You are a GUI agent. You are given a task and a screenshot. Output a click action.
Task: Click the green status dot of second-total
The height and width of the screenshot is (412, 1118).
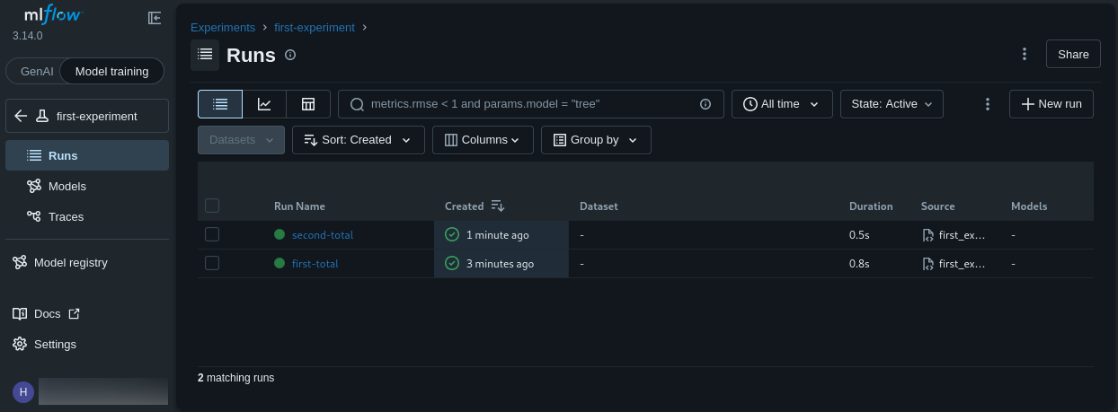point(279,234)
